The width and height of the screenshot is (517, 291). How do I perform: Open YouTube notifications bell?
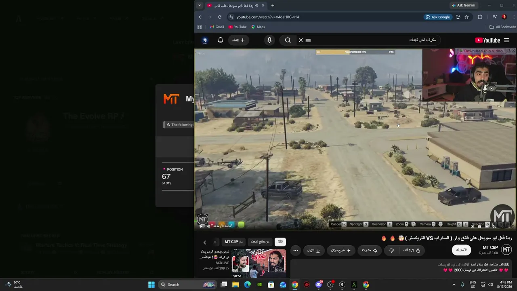tap(221, 40)
